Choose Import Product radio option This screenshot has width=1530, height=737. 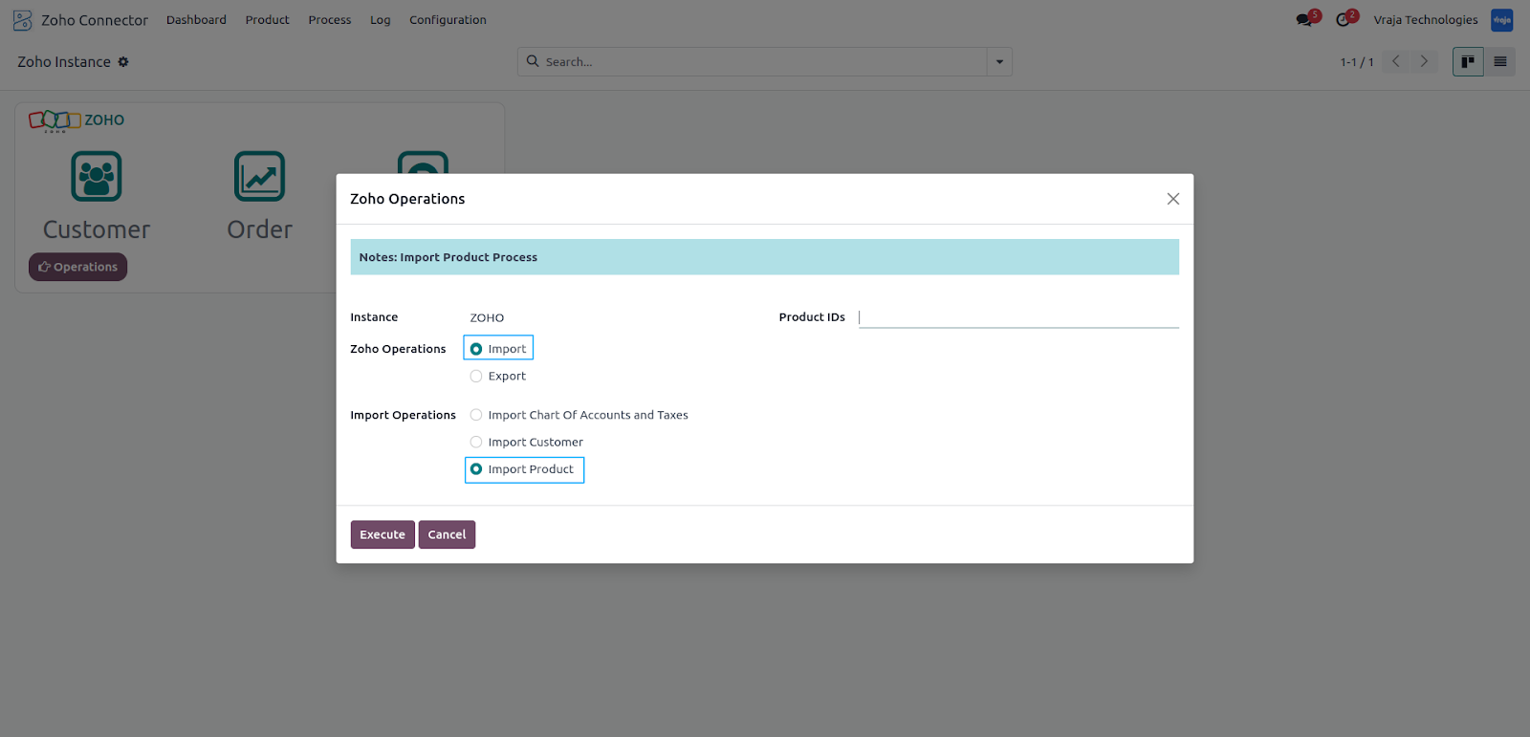476,469
